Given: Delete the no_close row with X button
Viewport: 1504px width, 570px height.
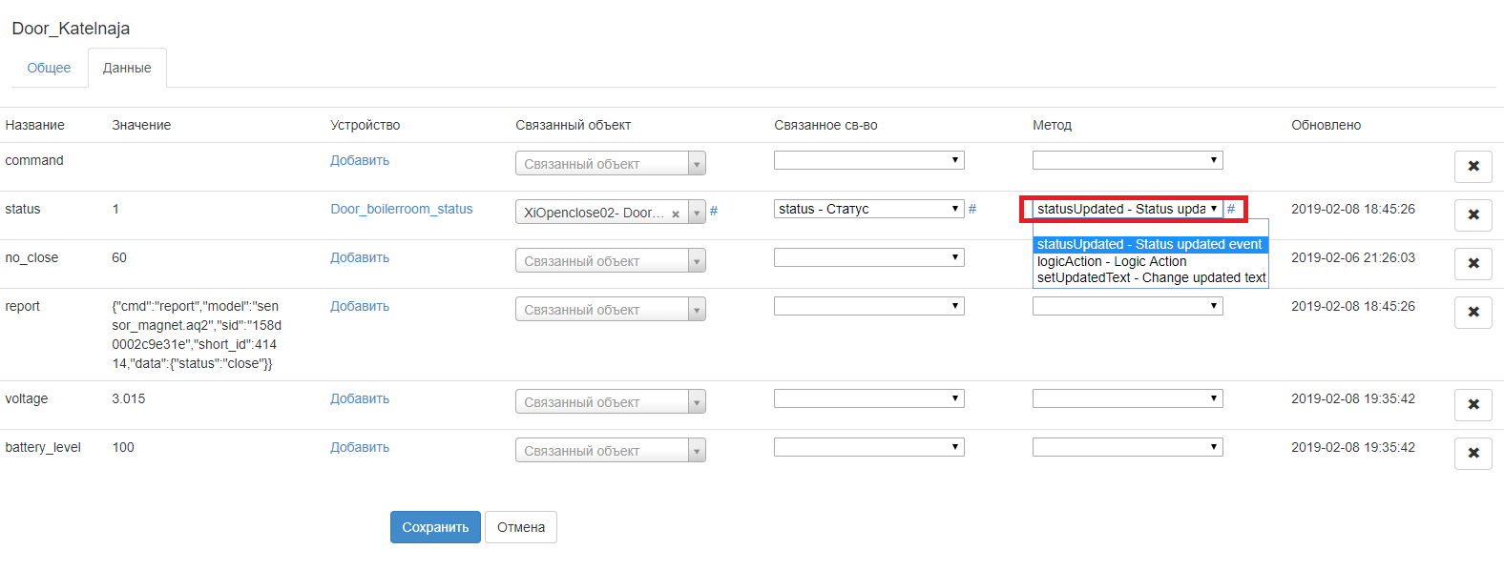Looking at the screenshot, I should point(1473,263).
